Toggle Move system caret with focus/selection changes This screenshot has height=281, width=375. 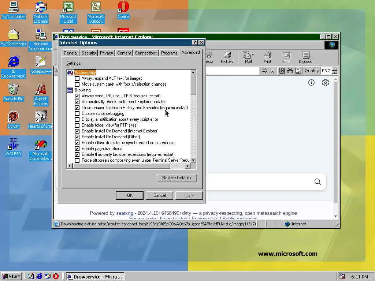pos(77,84)
